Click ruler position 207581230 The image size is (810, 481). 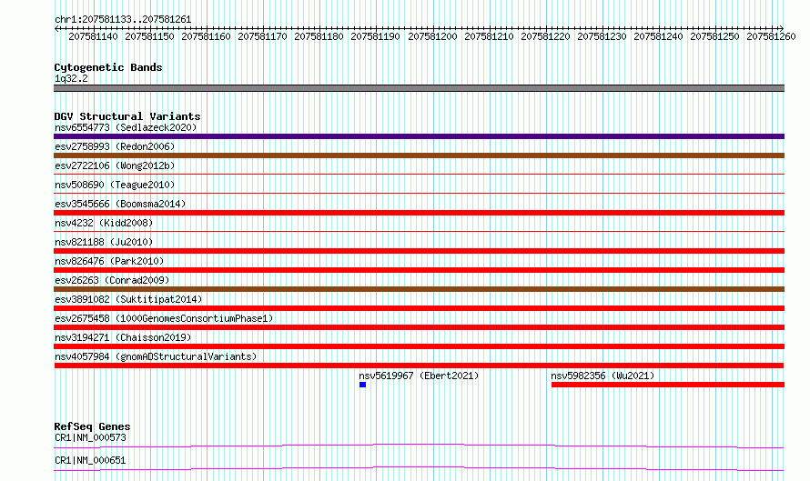(602, 36)
